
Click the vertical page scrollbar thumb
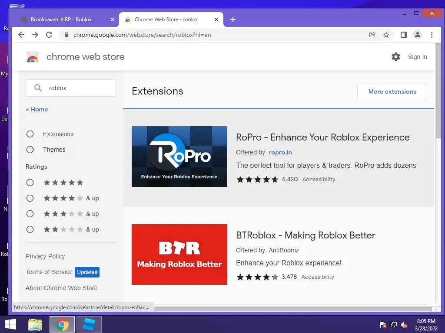(x=438, y=91)
